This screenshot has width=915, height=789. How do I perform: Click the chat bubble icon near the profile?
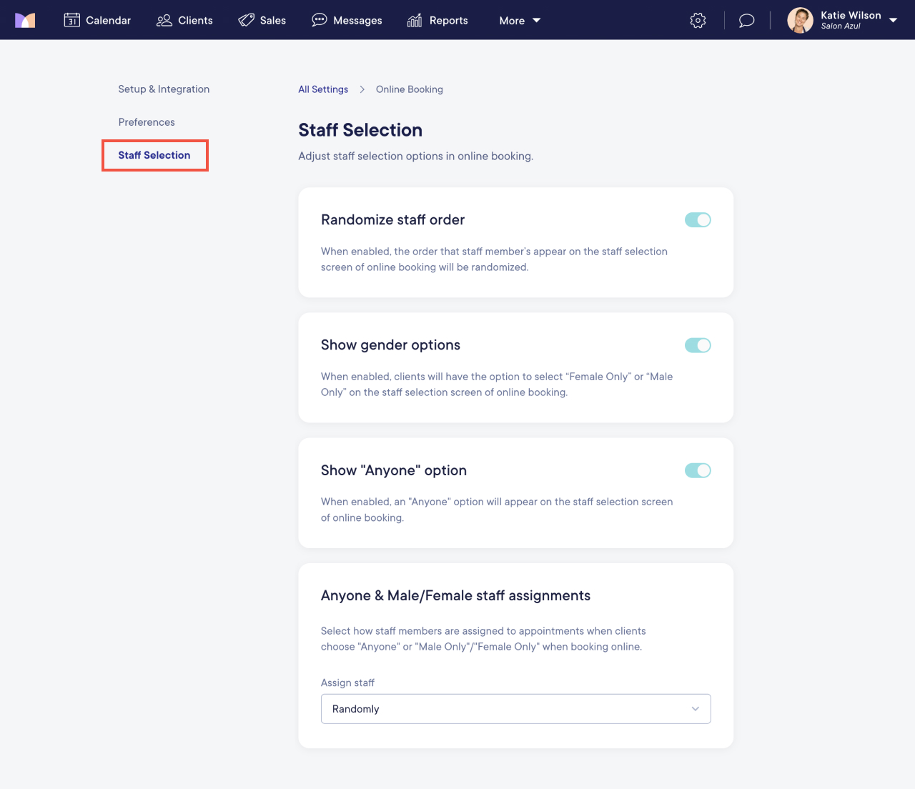click(746, 20)
